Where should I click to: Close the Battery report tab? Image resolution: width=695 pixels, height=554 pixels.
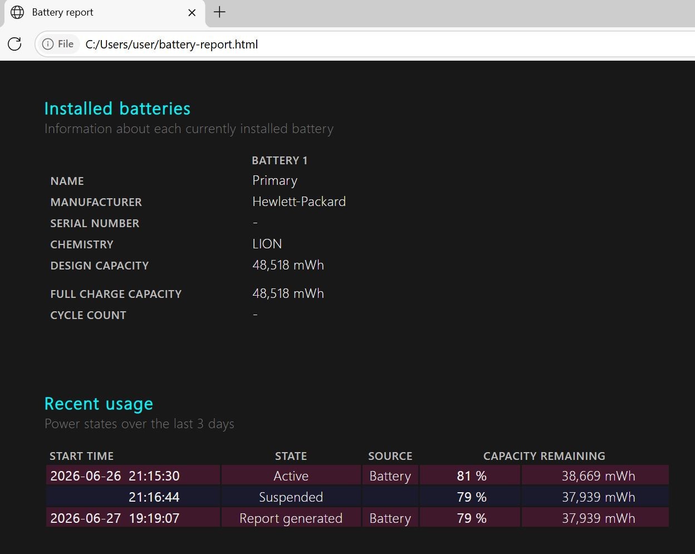192,12
